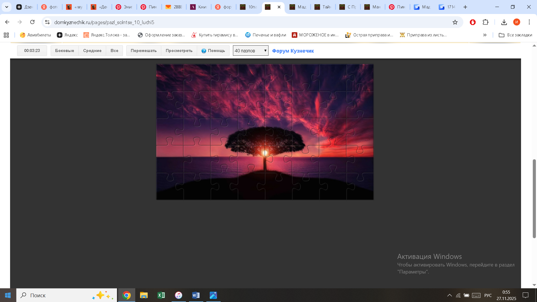This screenshot has height=302, width=537.
Task: Open the Оформление заказ... bookmark
Action: [x=161, y=35]
